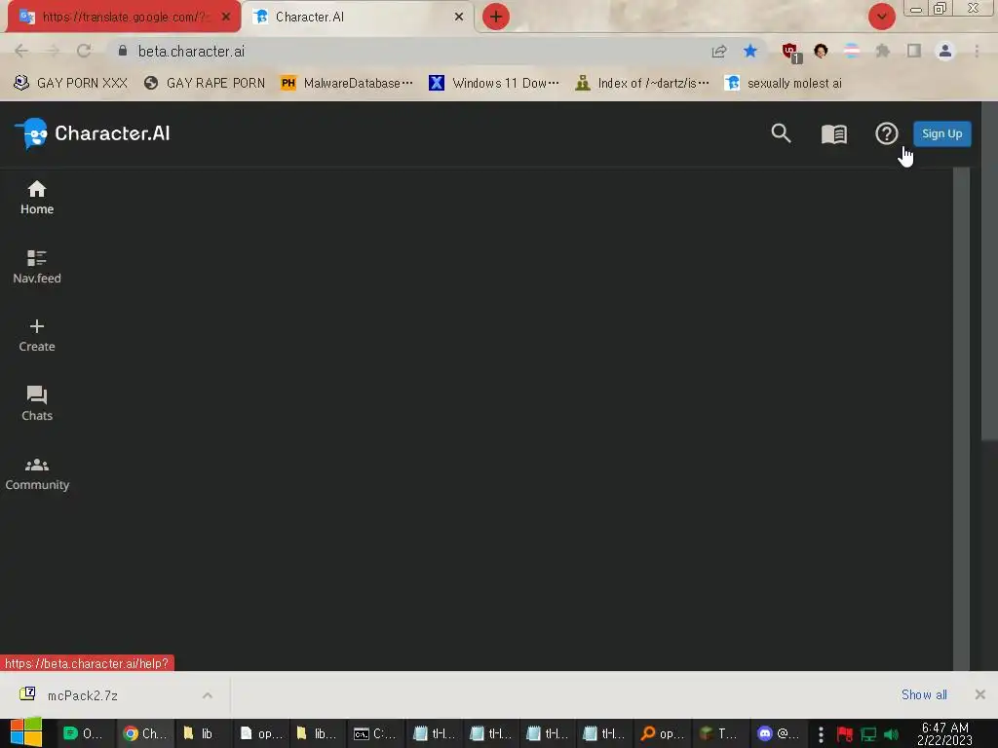This screenshot has height=748, width=998.
Task: Open the uBlock Origin extension icon
Action: click(790, 53)
